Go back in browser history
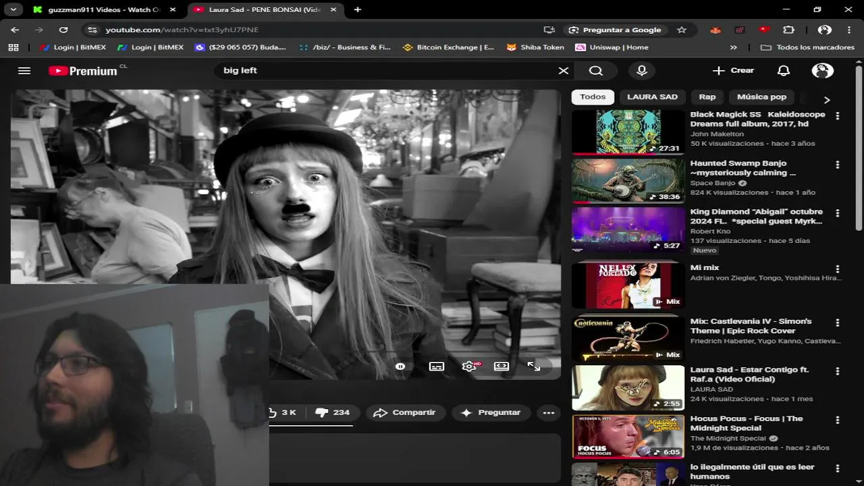864x486 pixels. point(16,30)
